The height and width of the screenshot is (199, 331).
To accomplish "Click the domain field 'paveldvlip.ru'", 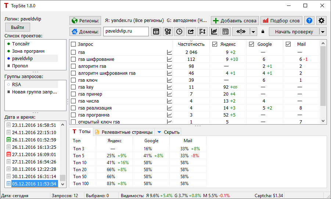I will click(x=126, y=32).
